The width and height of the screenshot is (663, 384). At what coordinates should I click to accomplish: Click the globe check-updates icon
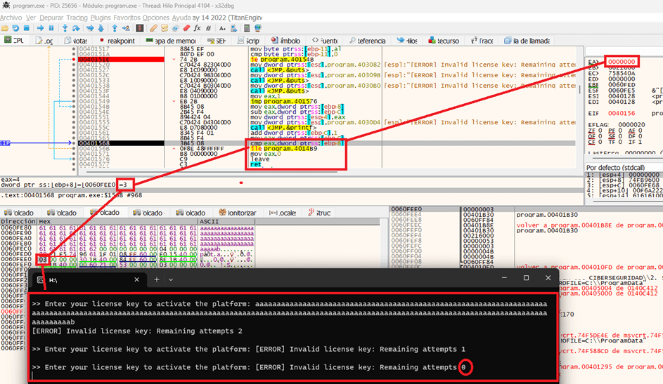257,28
